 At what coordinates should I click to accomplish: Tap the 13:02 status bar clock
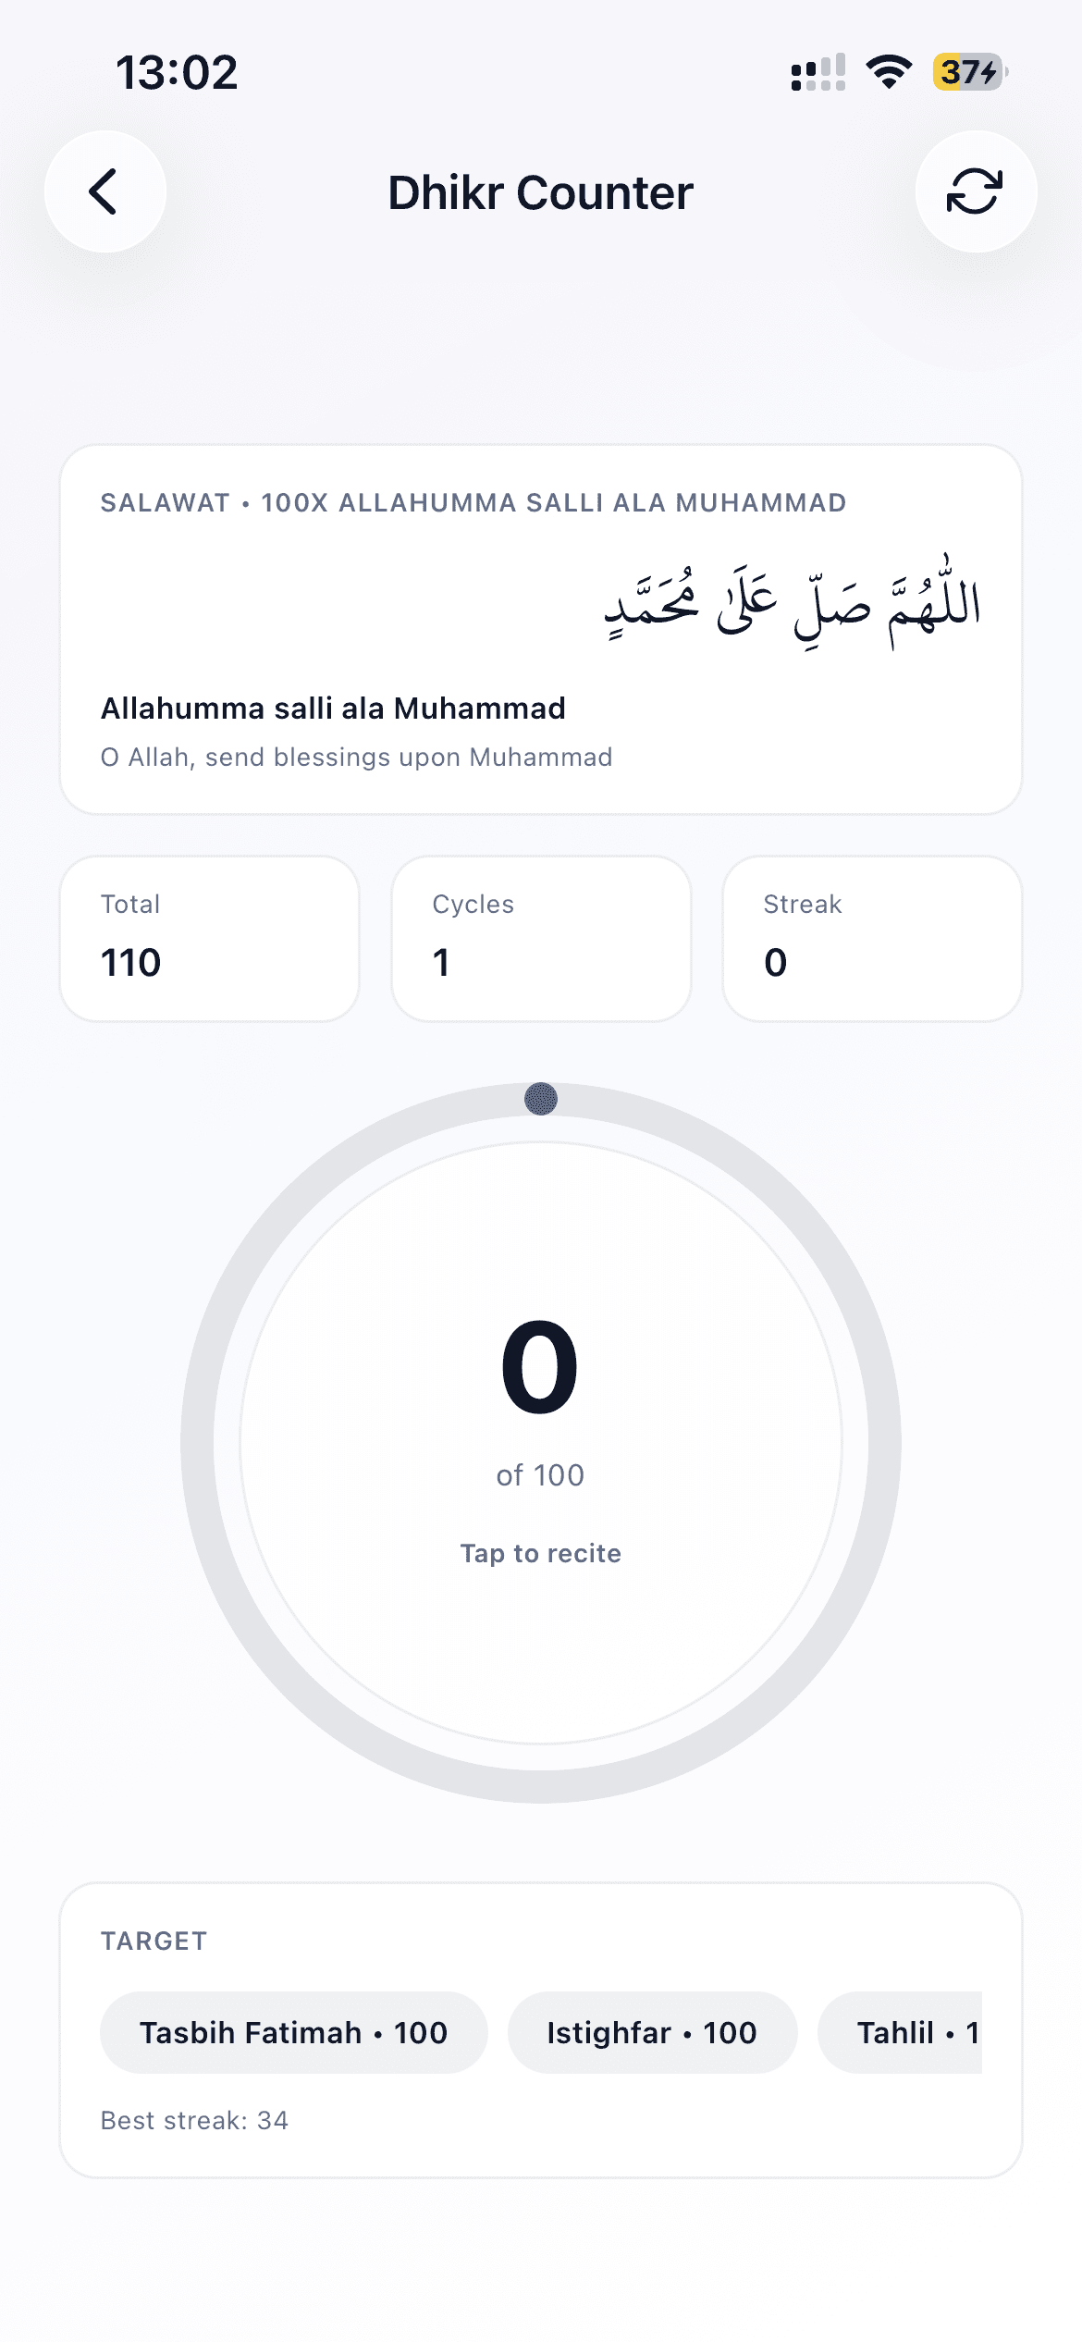point(177,72)
